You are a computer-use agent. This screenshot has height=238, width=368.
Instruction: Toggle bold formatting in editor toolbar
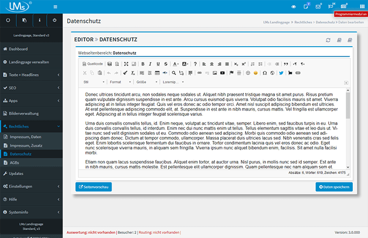click(142, 64)
